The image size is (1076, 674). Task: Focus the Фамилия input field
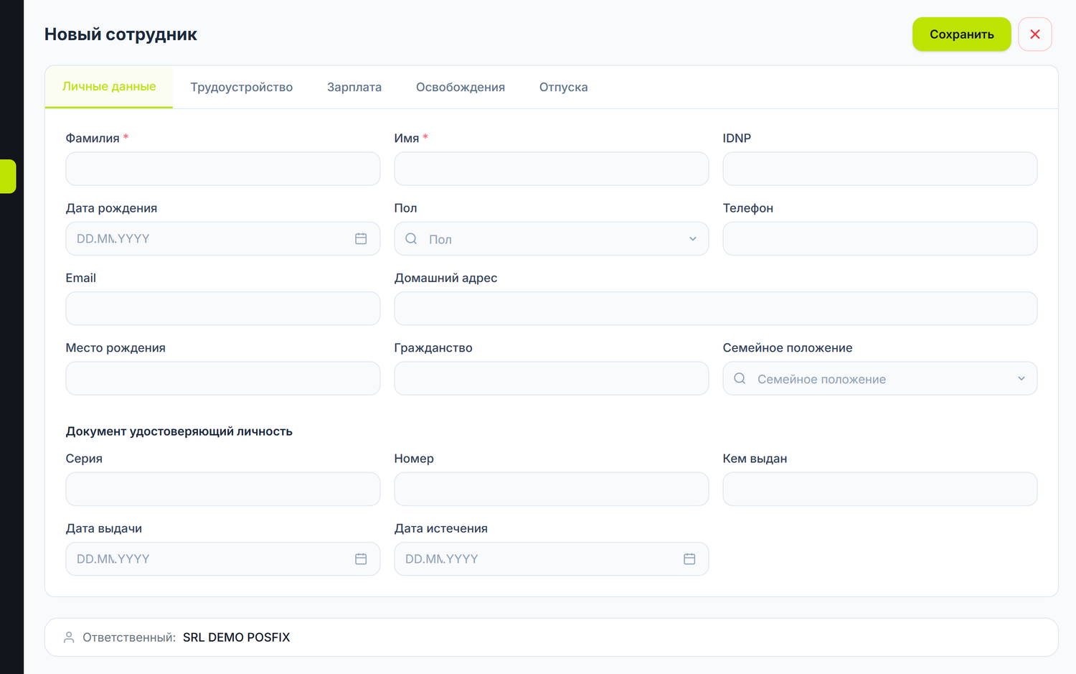[x=223, y=169]
